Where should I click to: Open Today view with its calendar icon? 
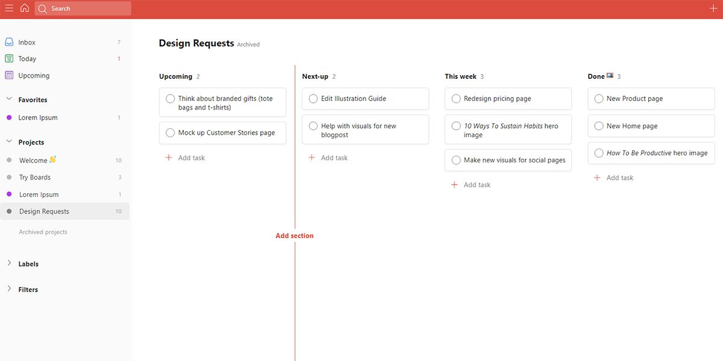(8, 58)
